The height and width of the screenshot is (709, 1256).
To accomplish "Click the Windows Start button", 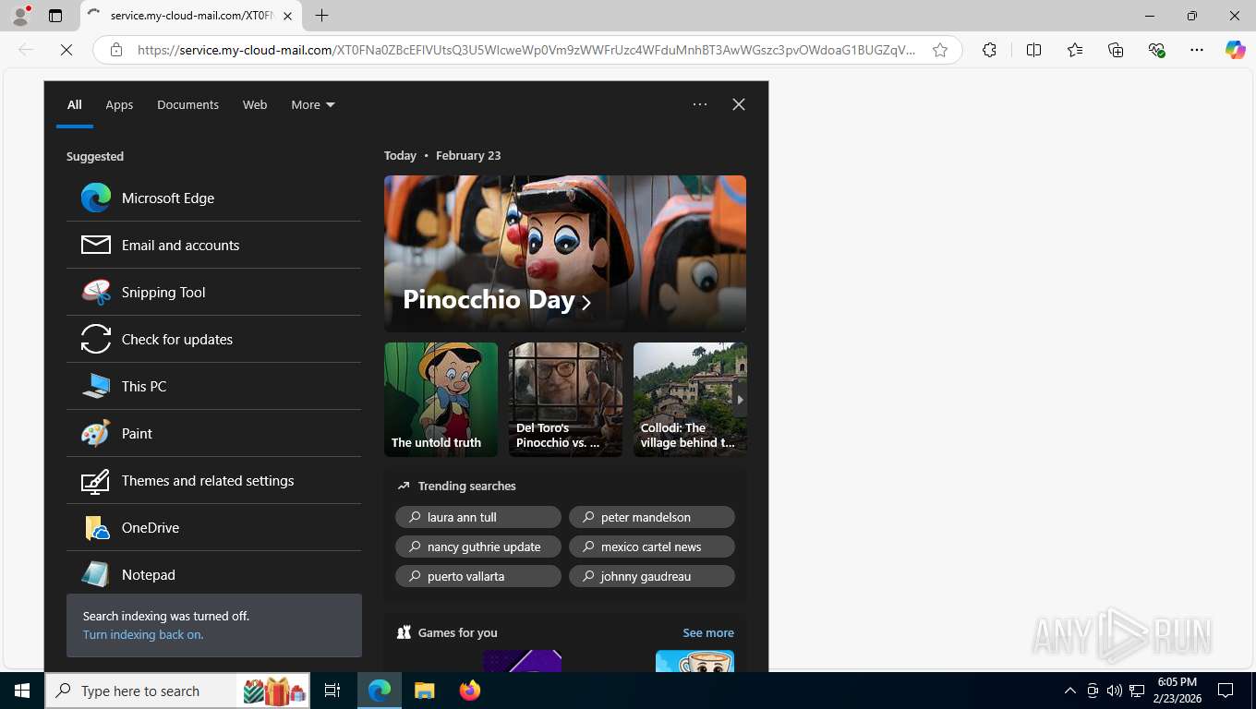I will click(x=22, y=691).
